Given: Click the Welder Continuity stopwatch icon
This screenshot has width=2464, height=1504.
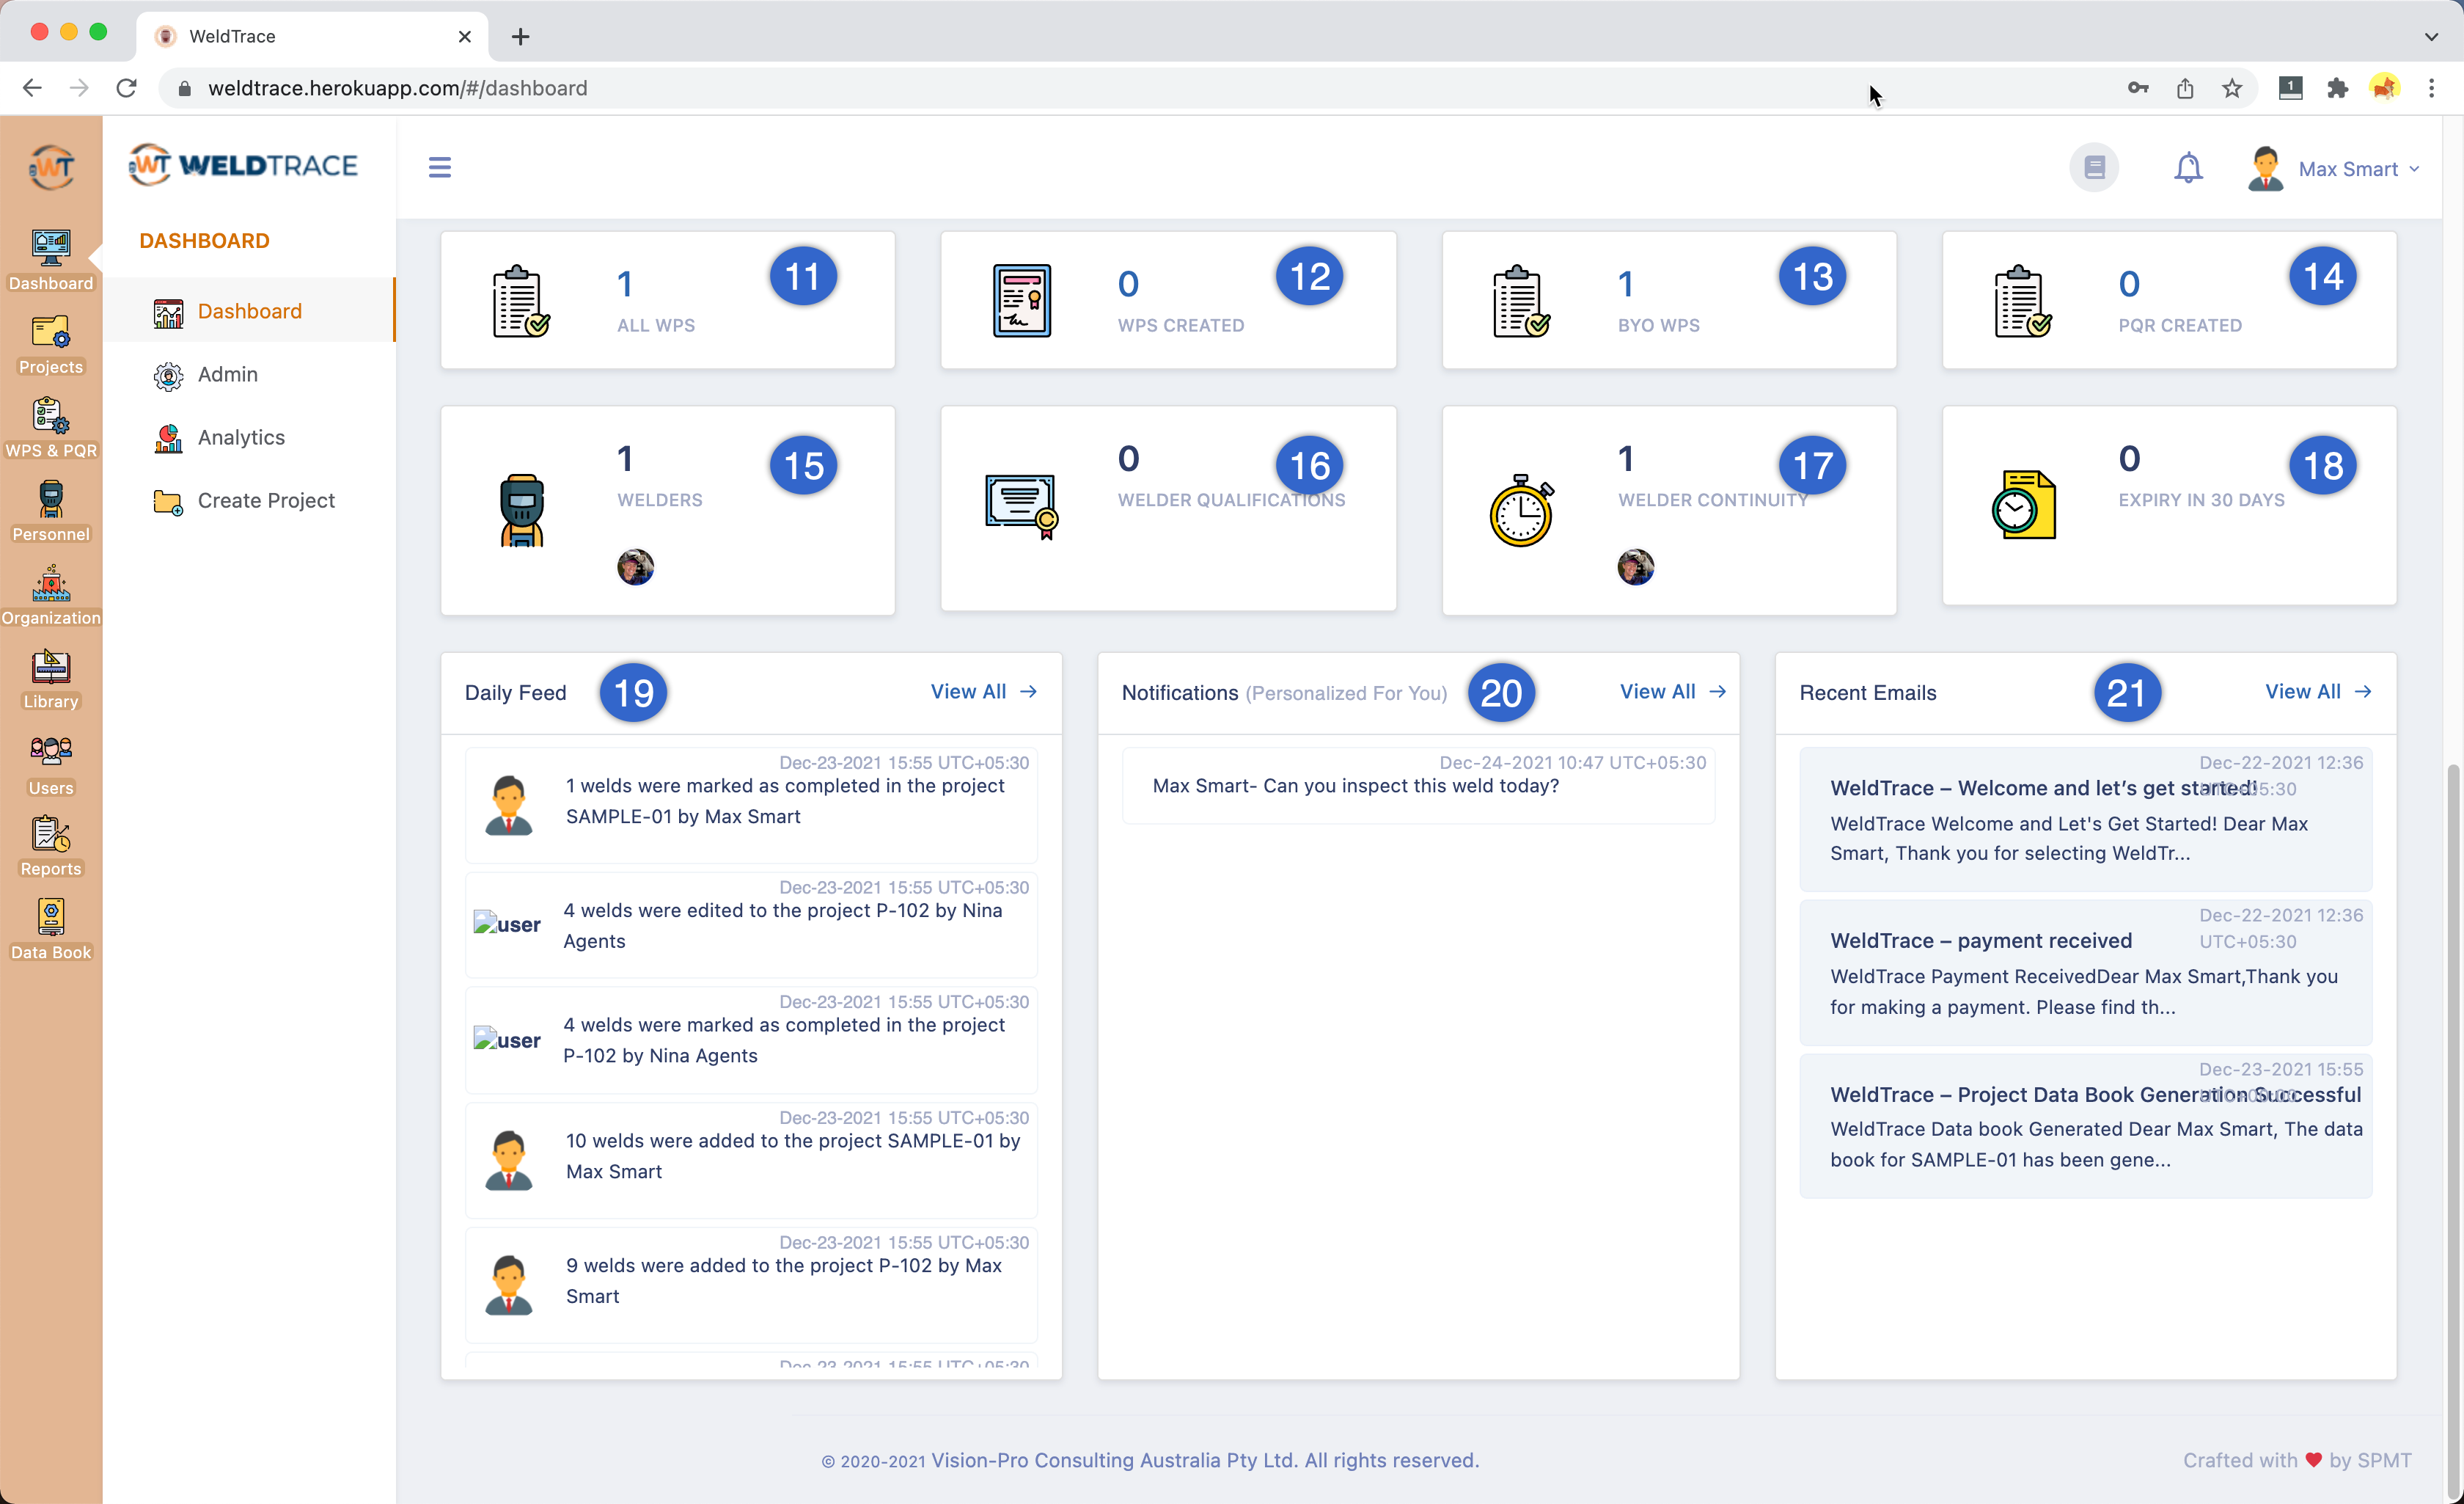Looking at the screenshot, I should point(1521,511).
